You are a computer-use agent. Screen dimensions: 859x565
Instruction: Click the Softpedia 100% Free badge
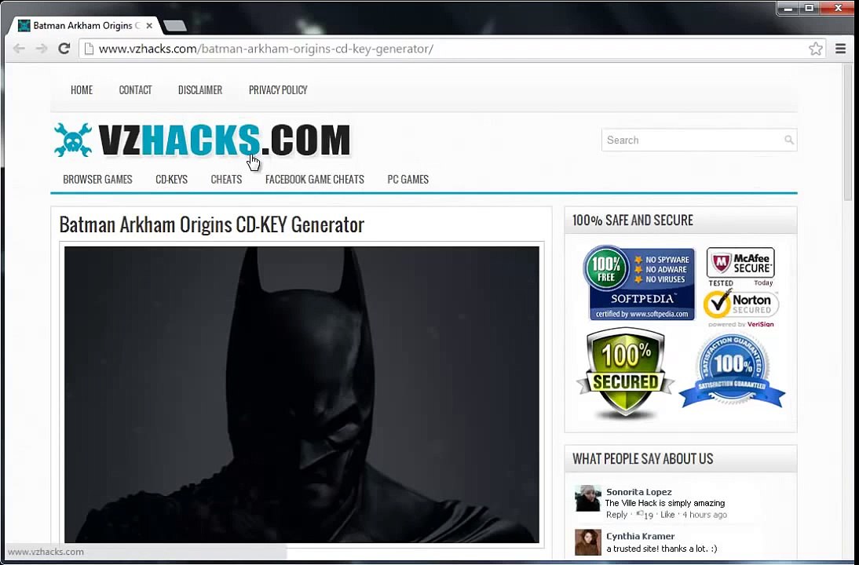(639, 282)
